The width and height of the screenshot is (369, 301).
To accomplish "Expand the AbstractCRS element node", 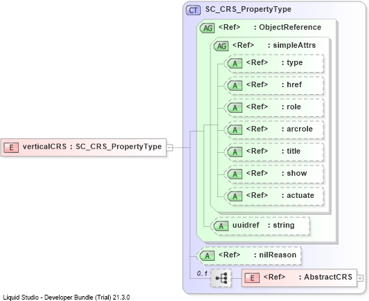I will 360,278.
